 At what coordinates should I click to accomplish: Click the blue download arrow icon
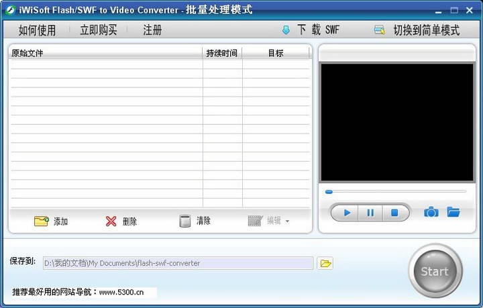[286, 30]
